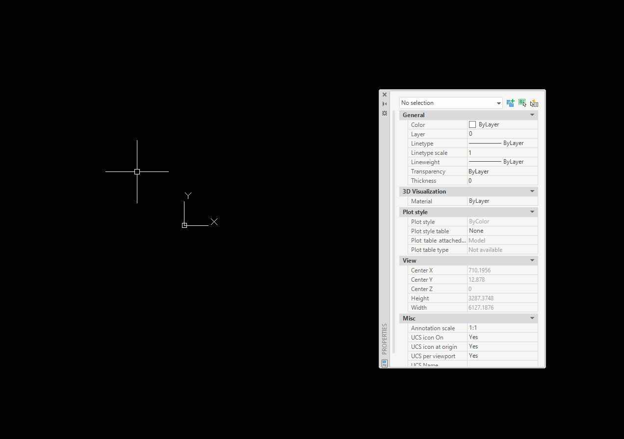The width and height of the screenshot is (624, 439).
Task: Collapse the General category header
Action: pyautogui.click(x=532, y=115)
